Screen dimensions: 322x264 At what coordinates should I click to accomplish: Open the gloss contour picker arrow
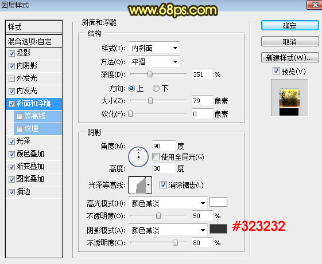click(x=149, y=185)
